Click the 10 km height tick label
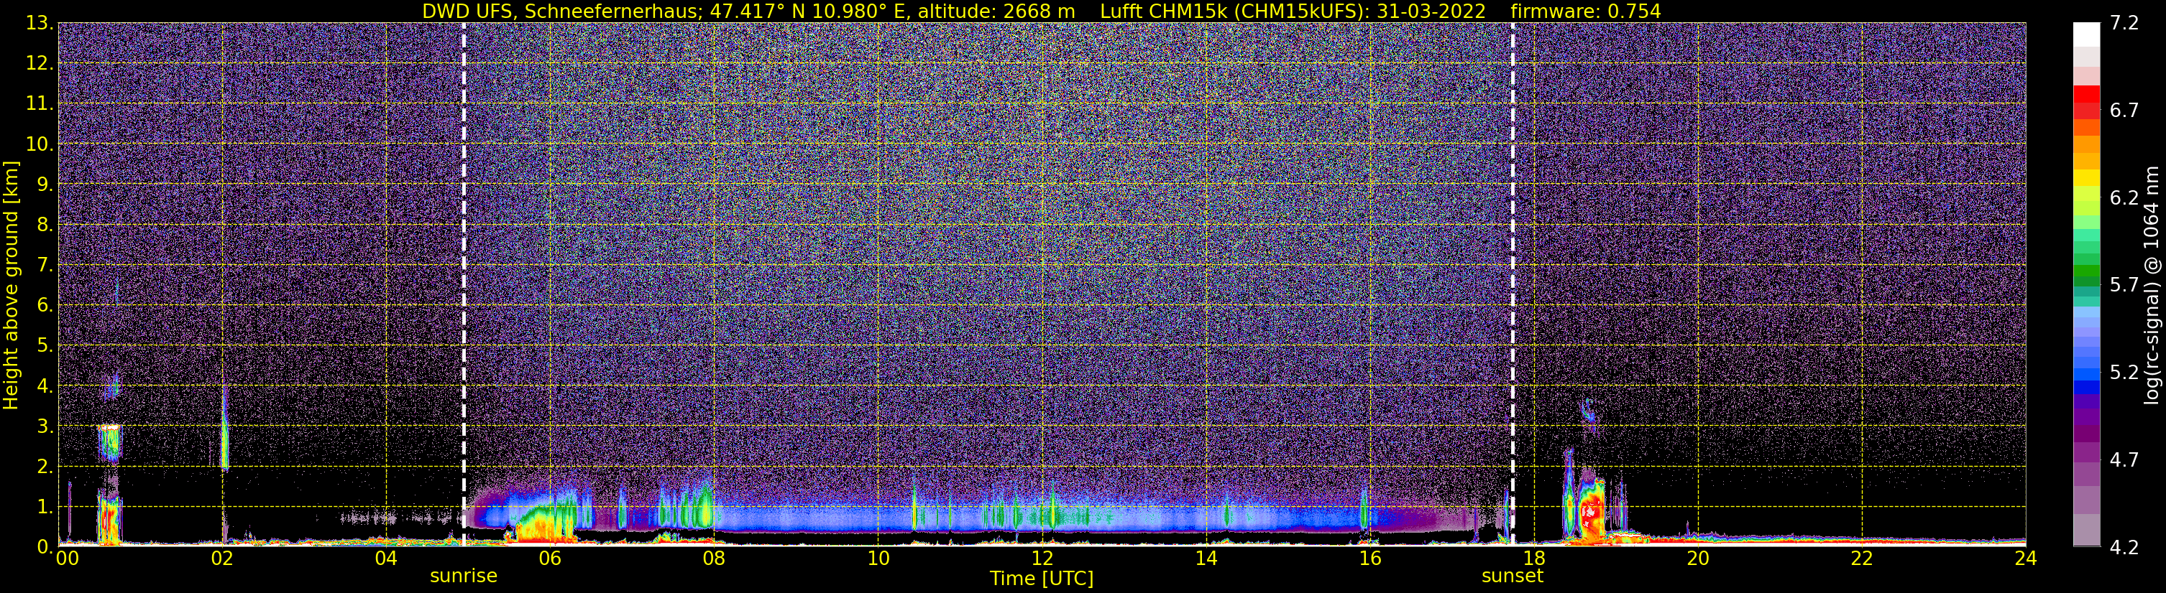2166x593 pixels. (x=39, y=144)
